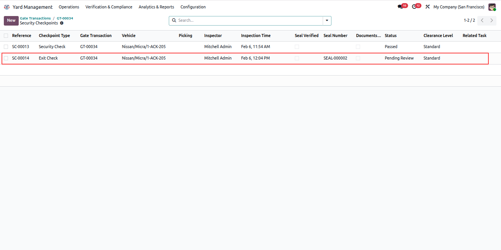Expand the search options dropdown arrow
501x250 pixels.
click(327, 21)
